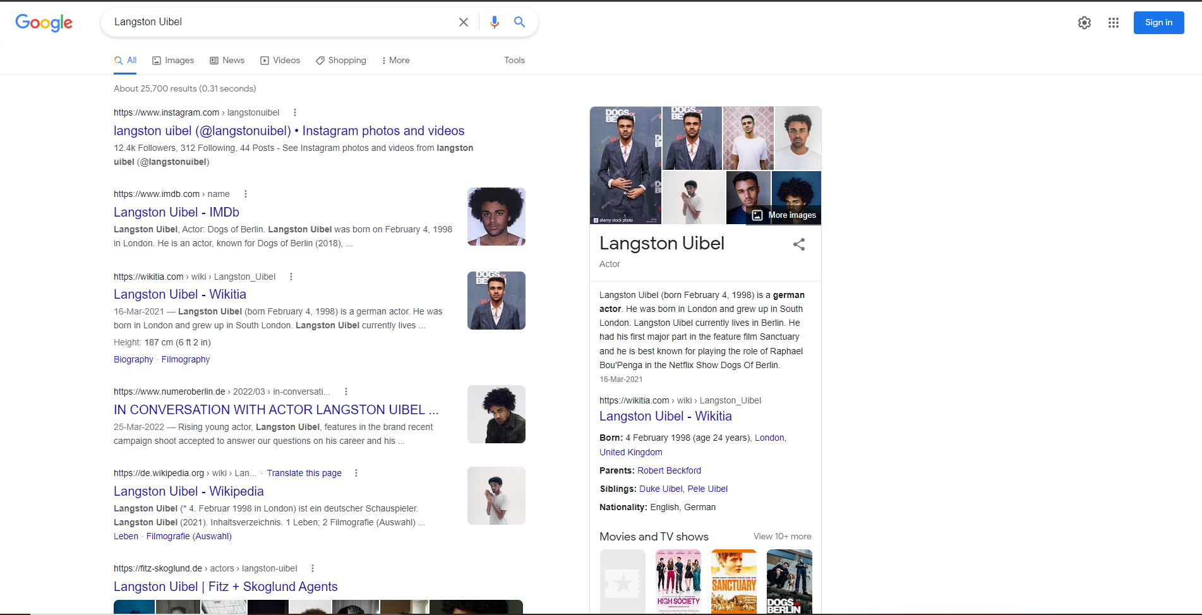Switch to the News tab
This screenshot has height=615, width=1202.
(x=227, y=61)
